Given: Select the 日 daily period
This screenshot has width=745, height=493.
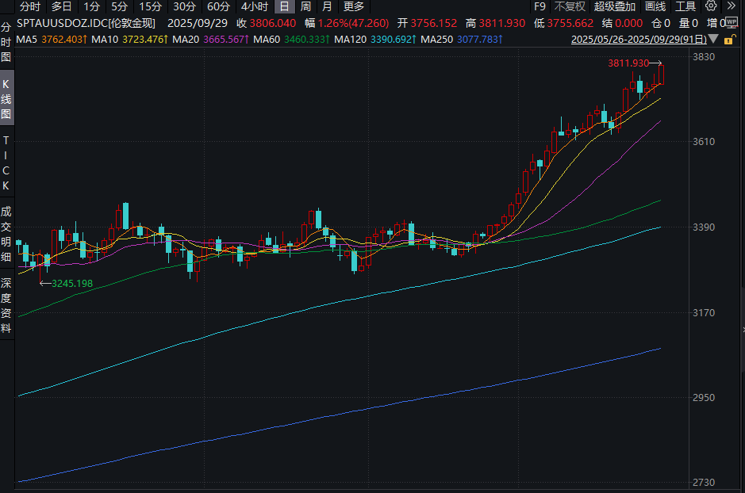Looking at the screenshot, I should [x=284, y=6].
